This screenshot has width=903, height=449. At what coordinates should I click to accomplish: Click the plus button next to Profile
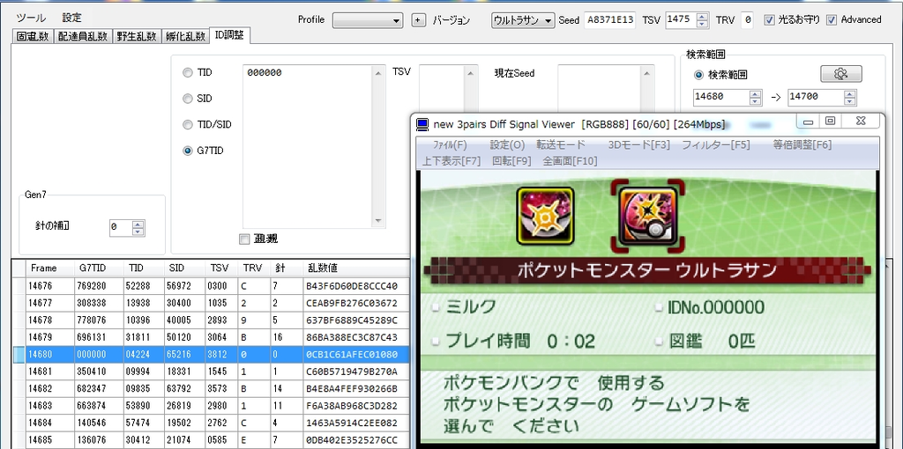point(419,20)
